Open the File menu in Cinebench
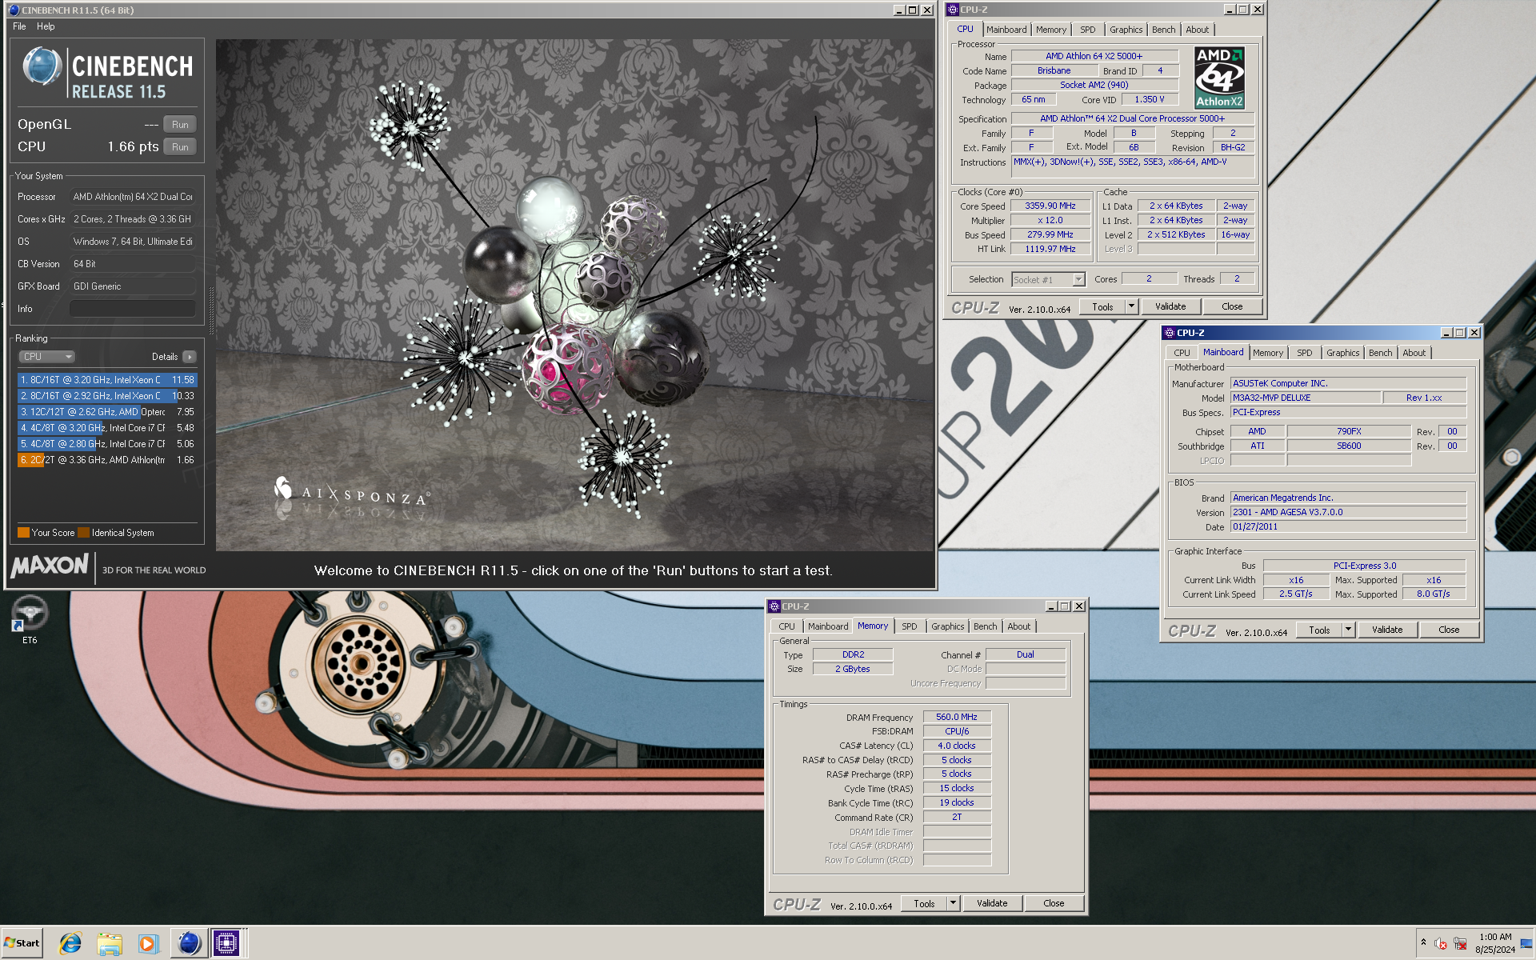Screen dimensions: 1536x960 [x=19, y=26]
